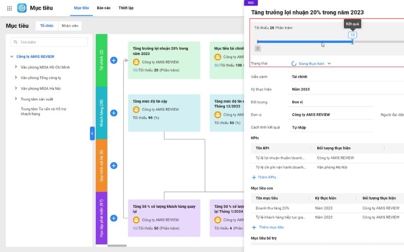Click the Kỳ thực hiện column header

(x=325, y=198)
